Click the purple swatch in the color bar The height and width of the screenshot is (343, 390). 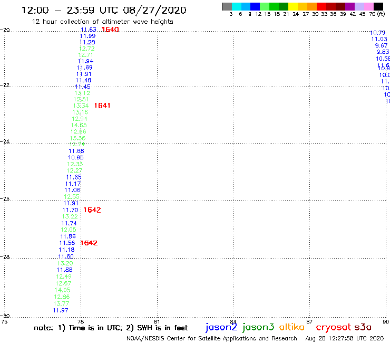pos(350,6)
